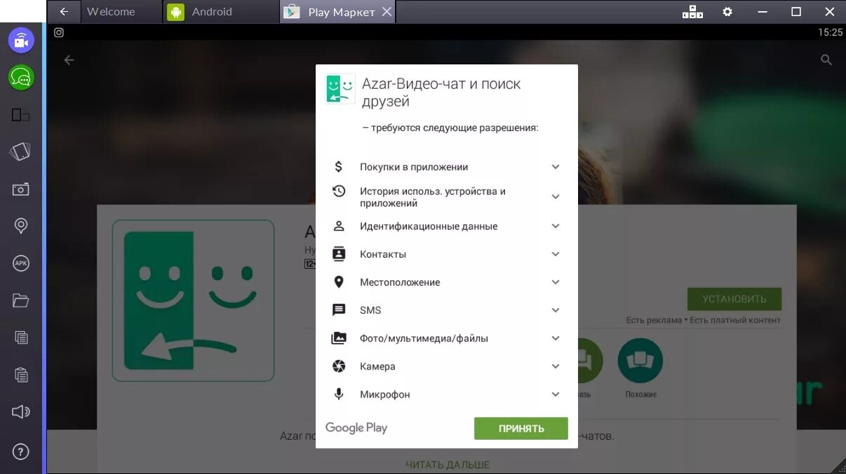846x474 pixels.
Task: Click the Play Market search magnifier
Action: [x=826, y=60]
